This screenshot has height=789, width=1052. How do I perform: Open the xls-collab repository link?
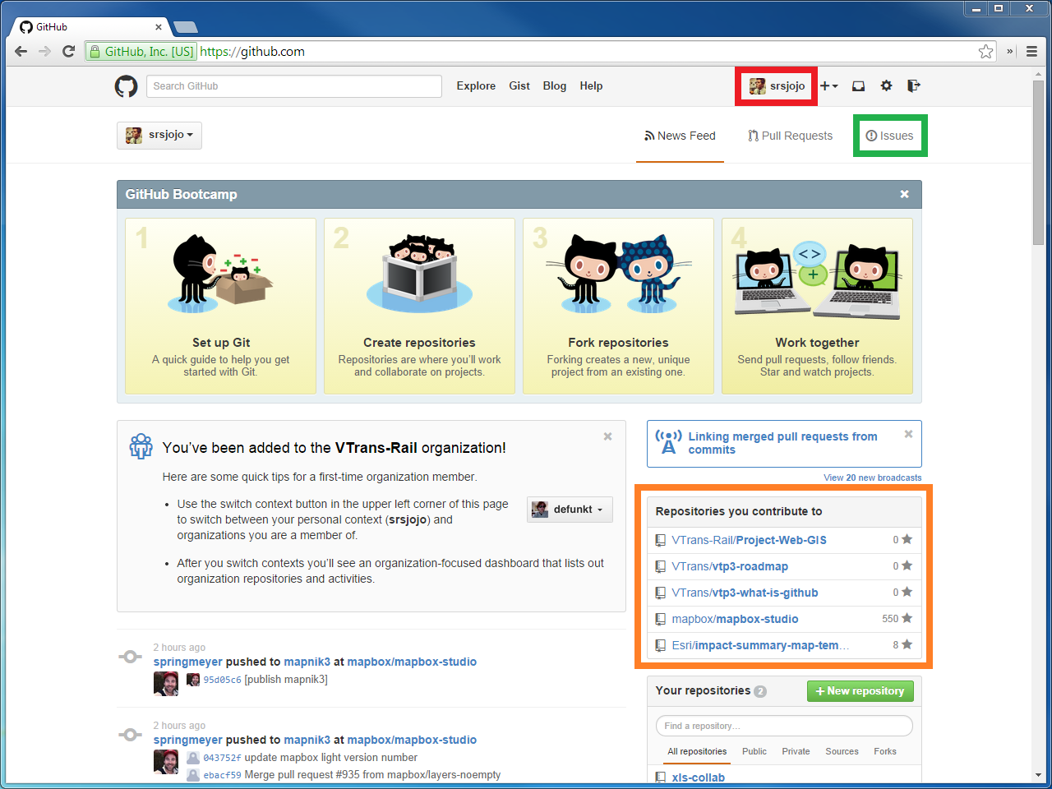point(698,777)
